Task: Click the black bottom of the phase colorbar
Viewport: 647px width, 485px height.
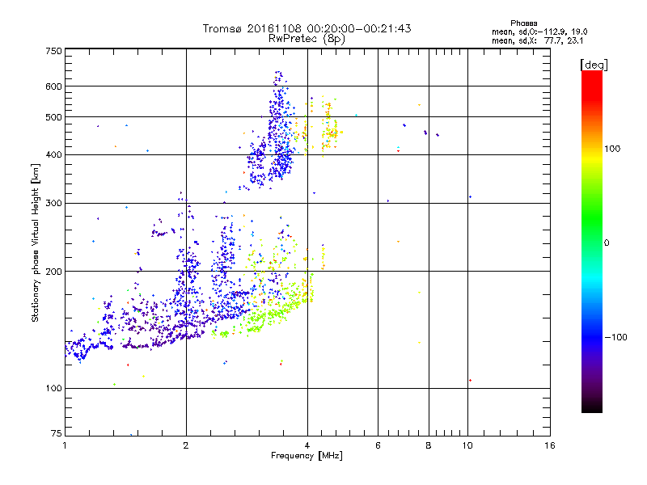Action: click(592, 407)
